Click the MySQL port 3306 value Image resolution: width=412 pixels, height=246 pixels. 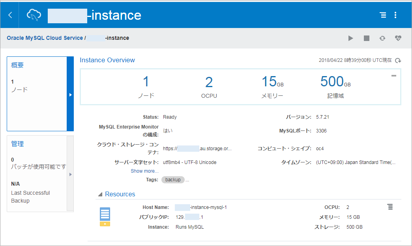coord(321,131)
